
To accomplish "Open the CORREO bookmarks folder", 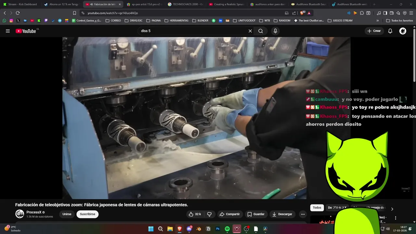I will (x=113, y=20).
